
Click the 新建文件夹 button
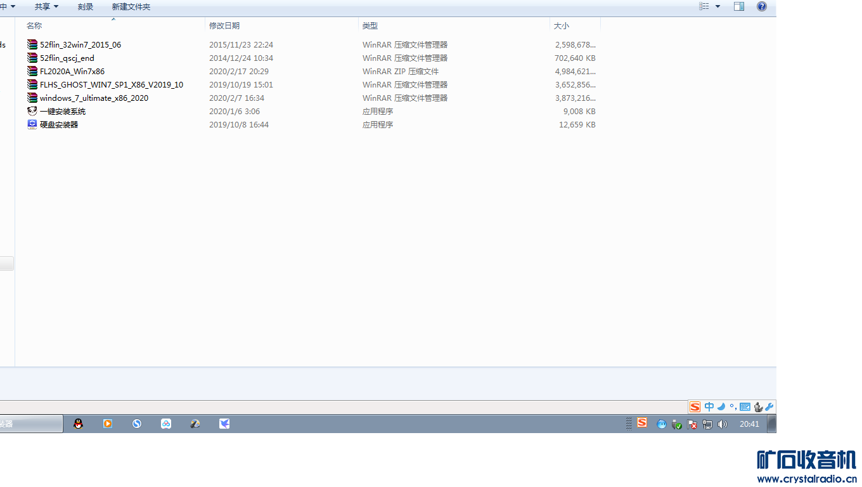pyautogui.click(x=131, y=6)
